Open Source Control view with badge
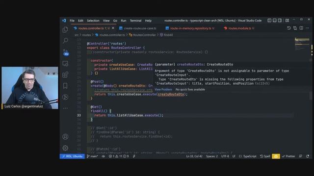This screenshot has width=314, height=176. (x=65, y=52)
